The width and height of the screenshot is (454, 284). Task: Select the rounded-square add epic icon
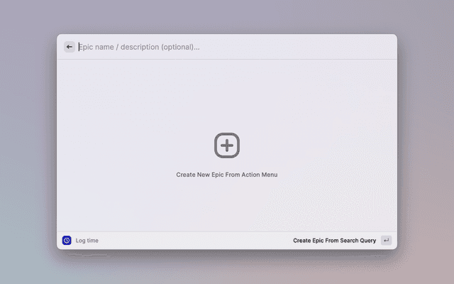227,146
